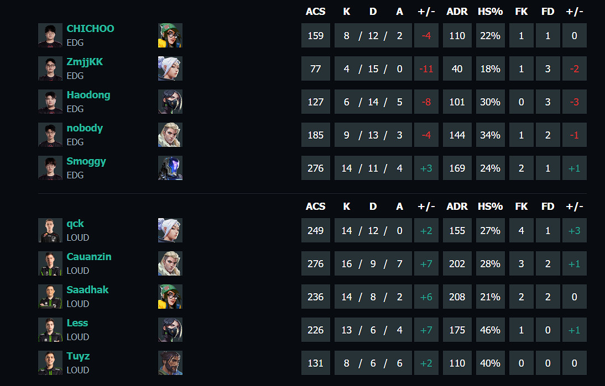Viewport: 605px width, 386px height.
Task: Select Haodong's Viper agent icon
Action: pos(170,102)
